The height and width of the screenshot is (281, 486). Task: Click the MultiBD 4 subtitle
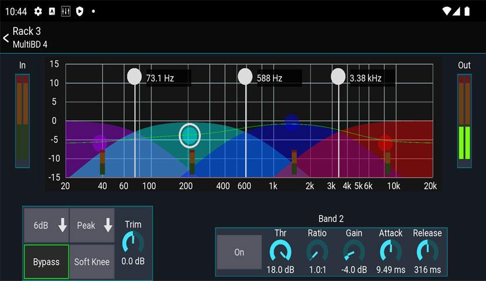tap(30, 44)
